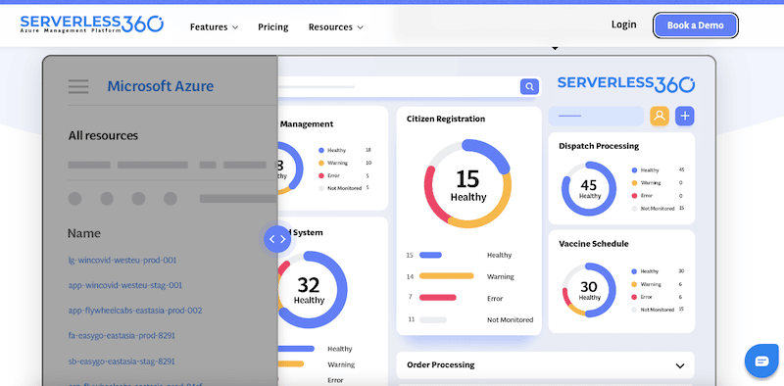Click the orange Warning bar in Citizen Registration
The image size is (784, 386).
pos(447,276)
